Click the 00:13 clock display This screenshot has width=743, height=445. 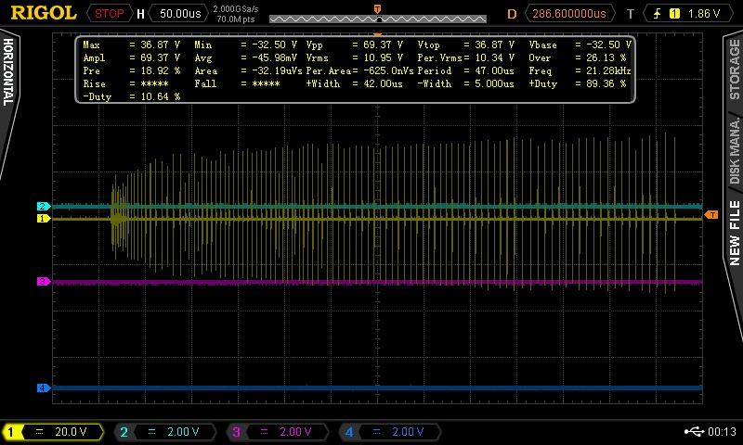[723, 431]
